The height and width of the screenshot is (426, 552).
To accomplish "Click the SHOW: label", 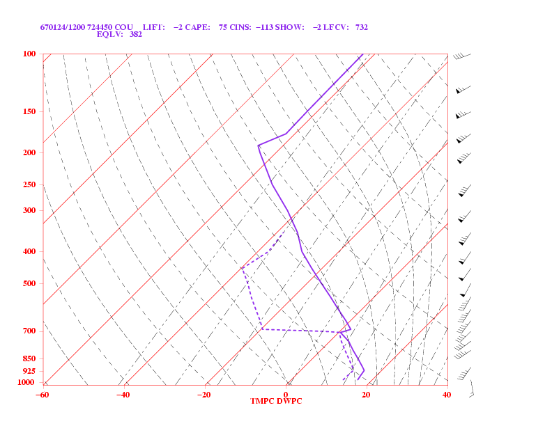I will (289, 27).
